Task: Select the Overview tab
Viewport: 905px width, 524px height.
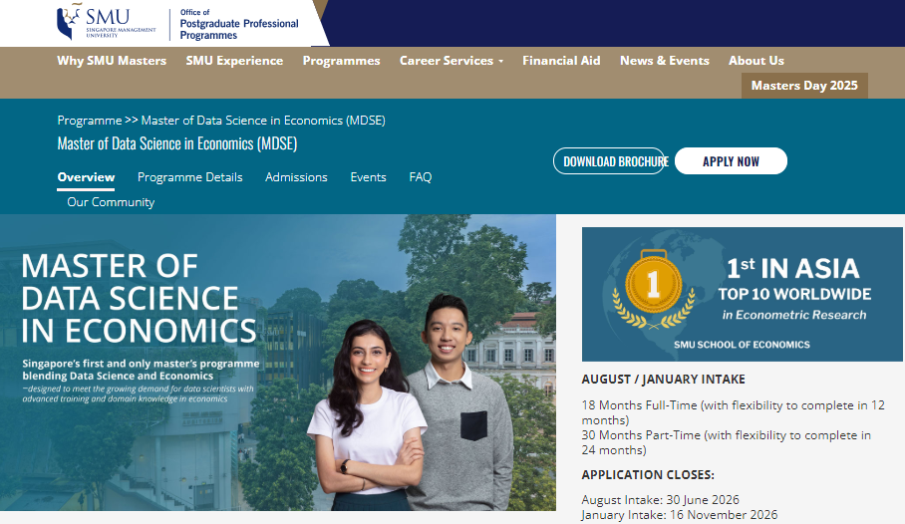Action: (x=86, y=177)
